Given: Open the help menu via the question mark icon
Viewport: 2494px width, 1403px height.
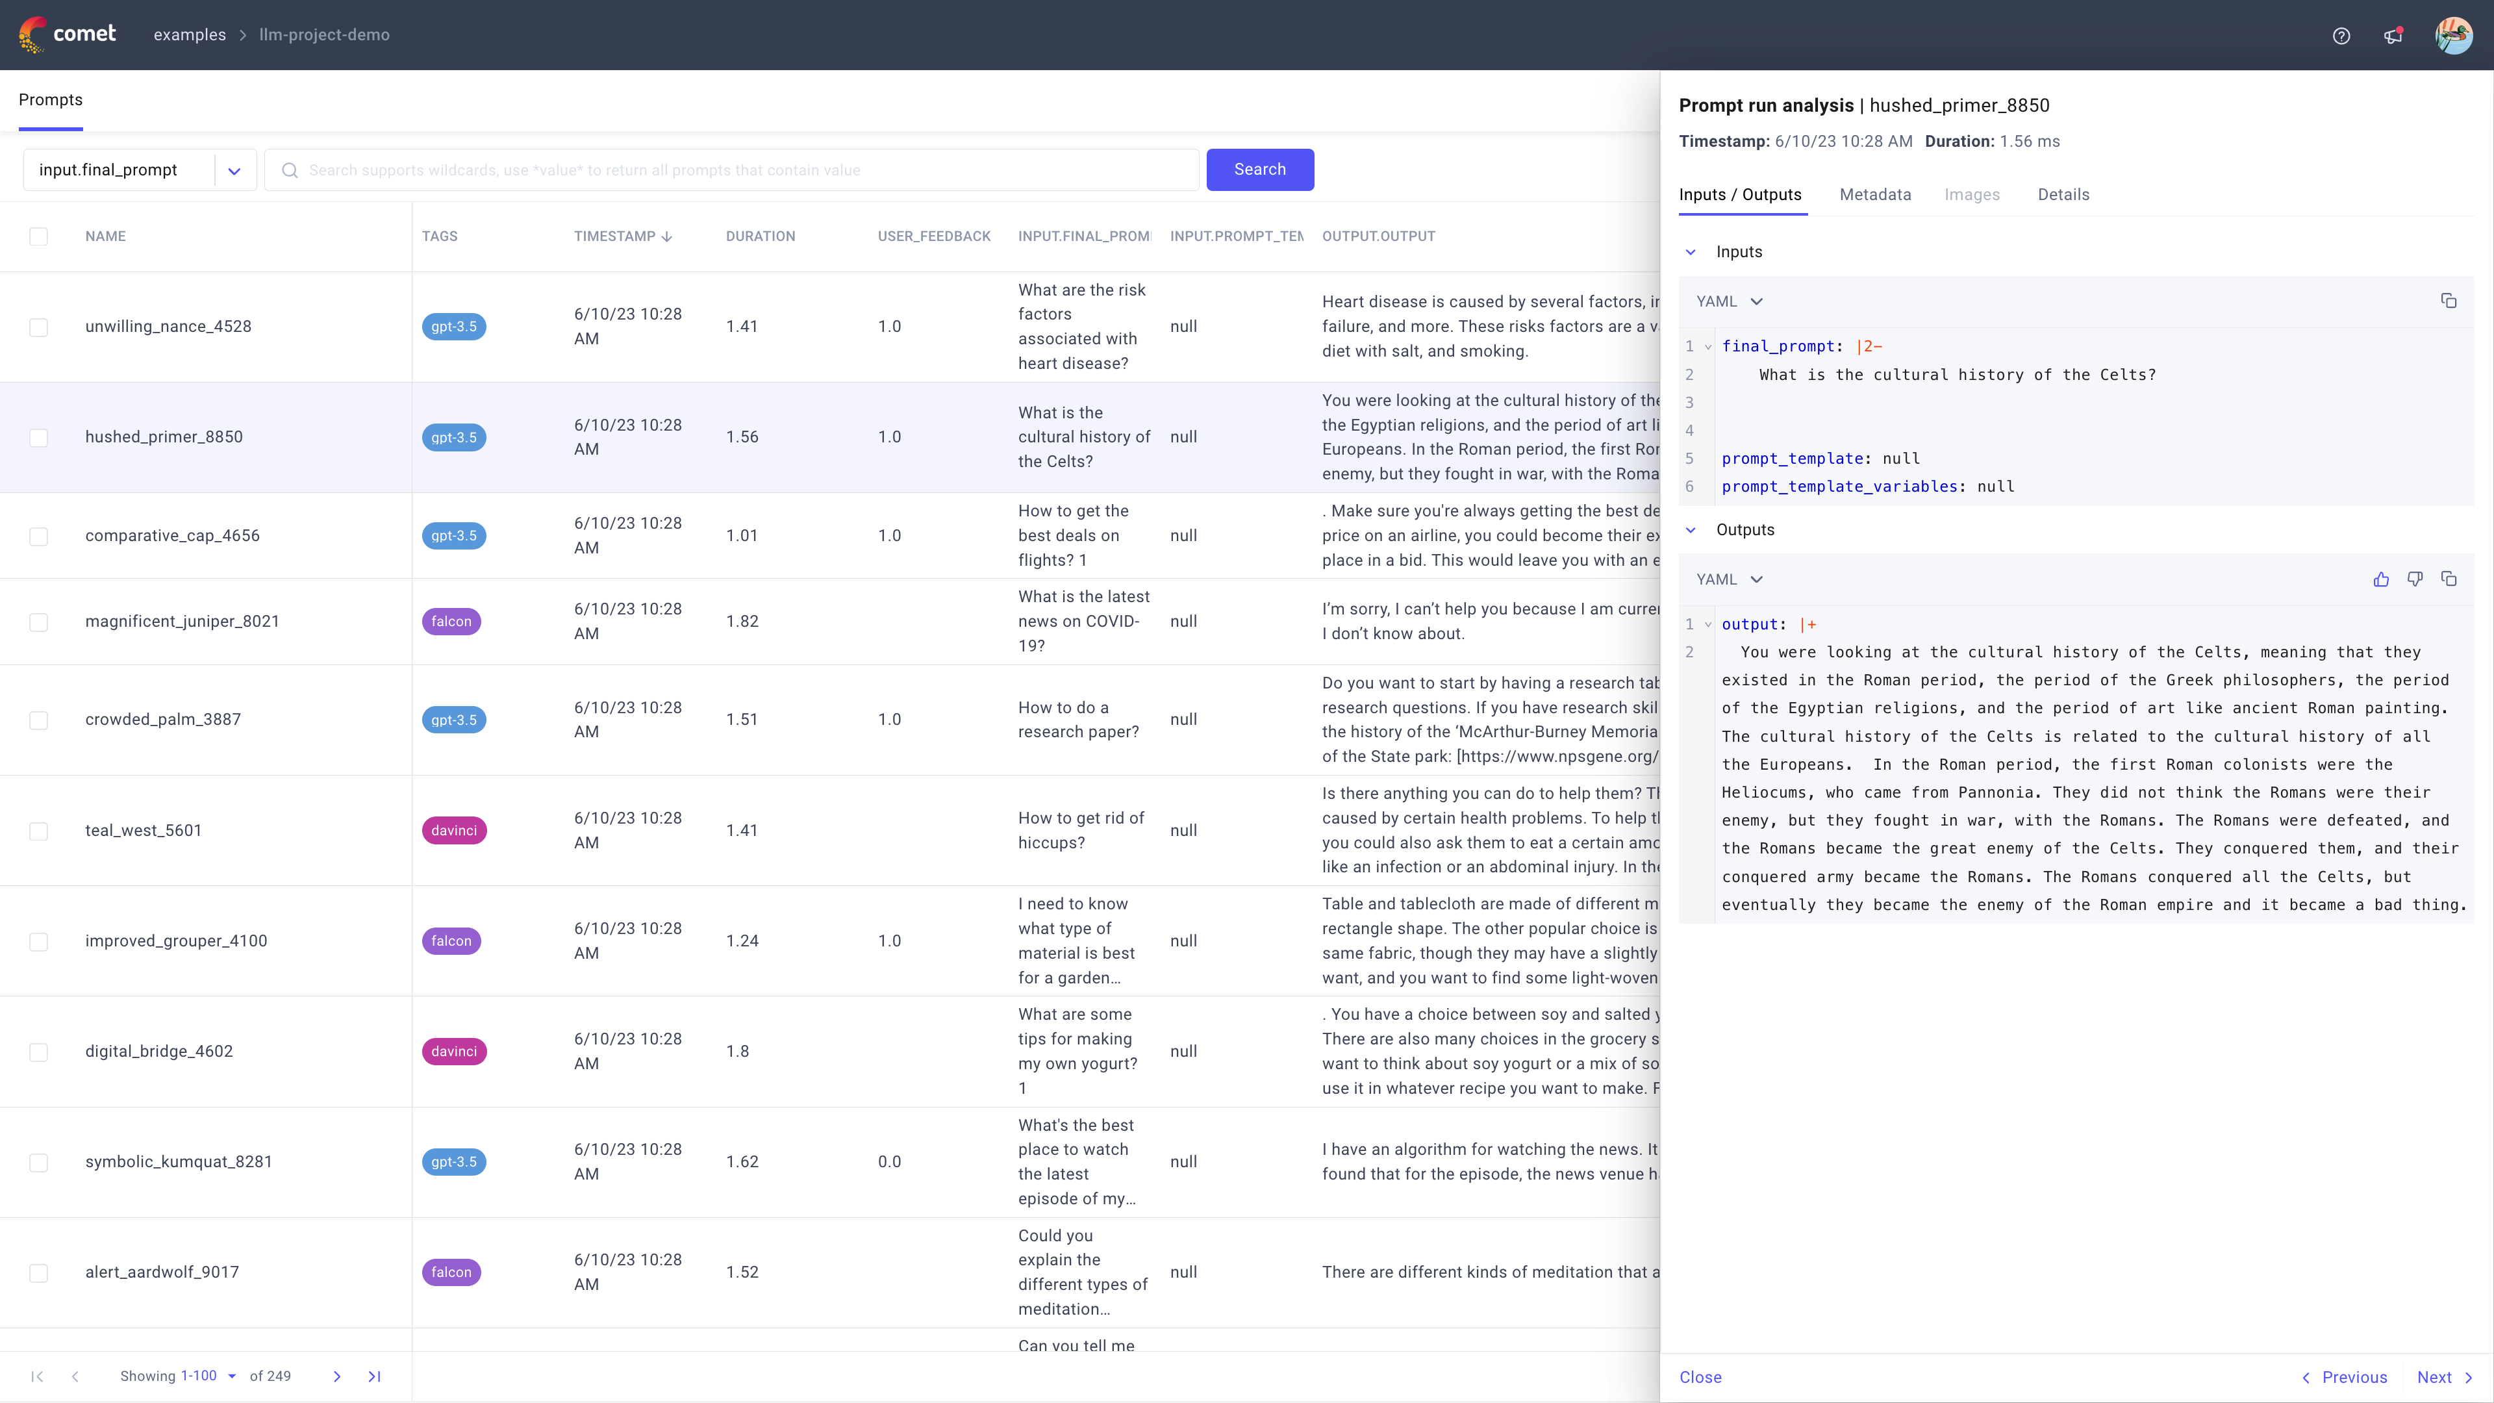Looking at the screenshot, I should point(2342,36).
